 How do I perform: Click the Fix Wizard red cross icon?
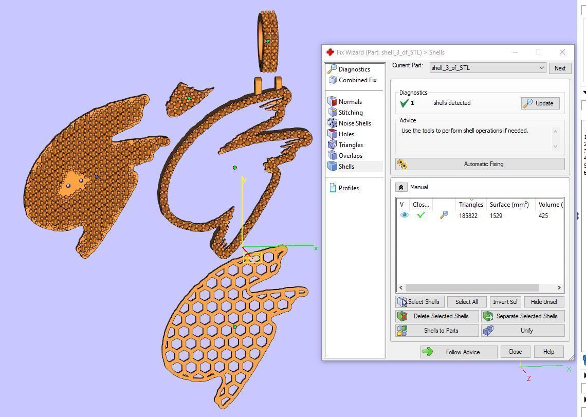[x=330, y=52]
